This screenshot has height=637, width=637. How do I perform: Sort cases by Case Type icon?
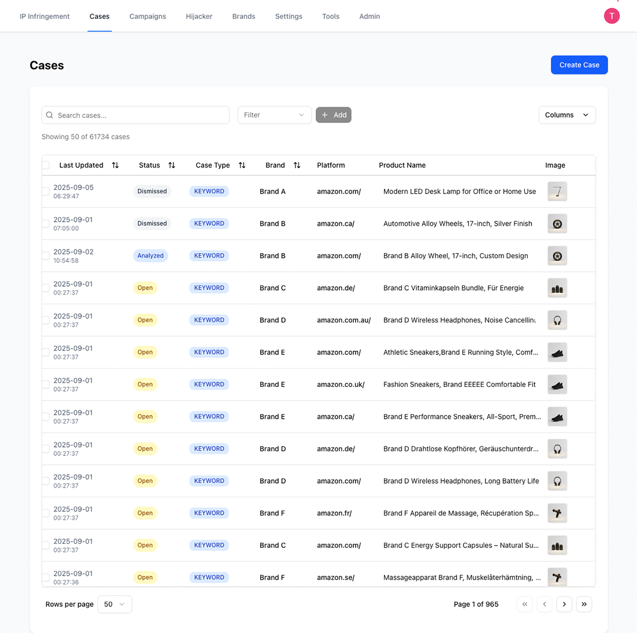(x=242, y=165)
